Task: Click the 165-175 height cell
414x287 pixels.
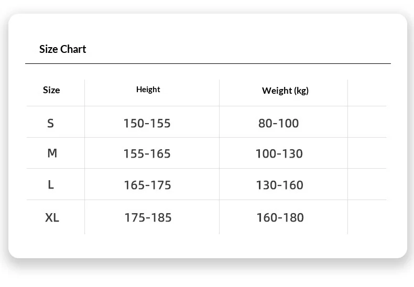Action: pos(147,185)
